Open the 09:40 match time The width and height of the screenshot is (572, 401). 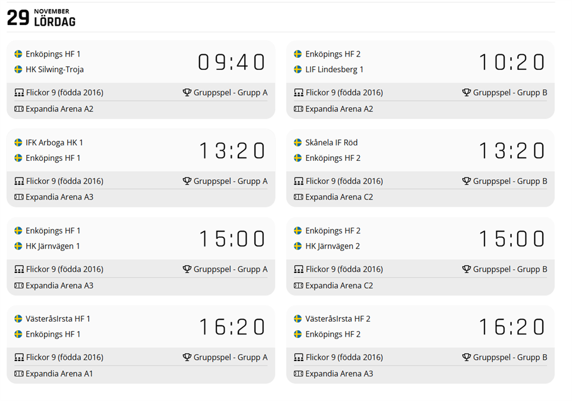tap(231, 62)
